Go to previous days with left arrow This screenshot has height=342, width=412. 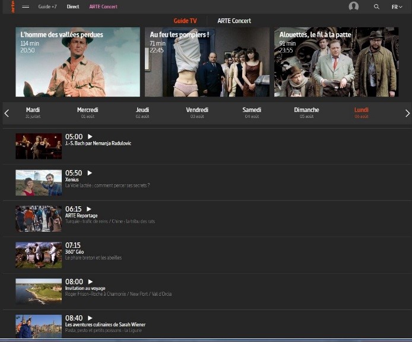(7, 113)
